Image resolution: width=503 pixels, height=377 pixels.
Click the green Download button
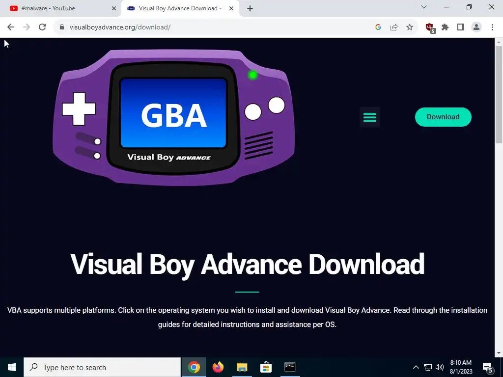443,117
